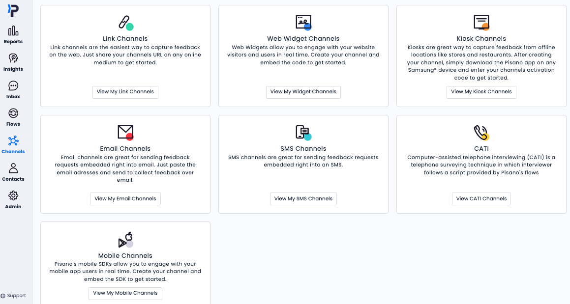Open the Inbox

click(x=13, y=89)
